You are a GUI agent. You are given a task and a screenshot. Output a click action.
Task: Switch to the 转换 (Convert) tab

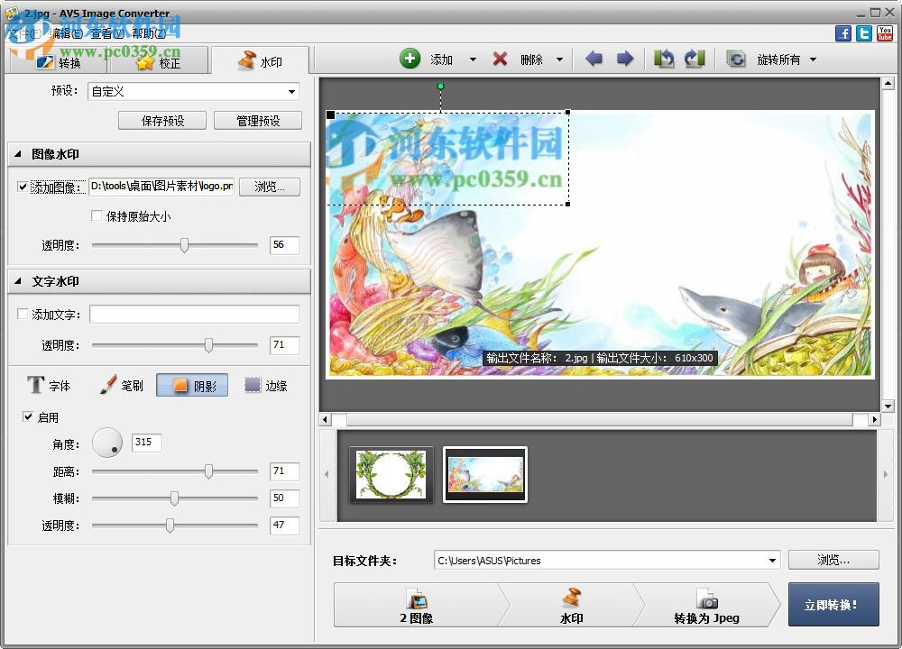coord(63,61)
